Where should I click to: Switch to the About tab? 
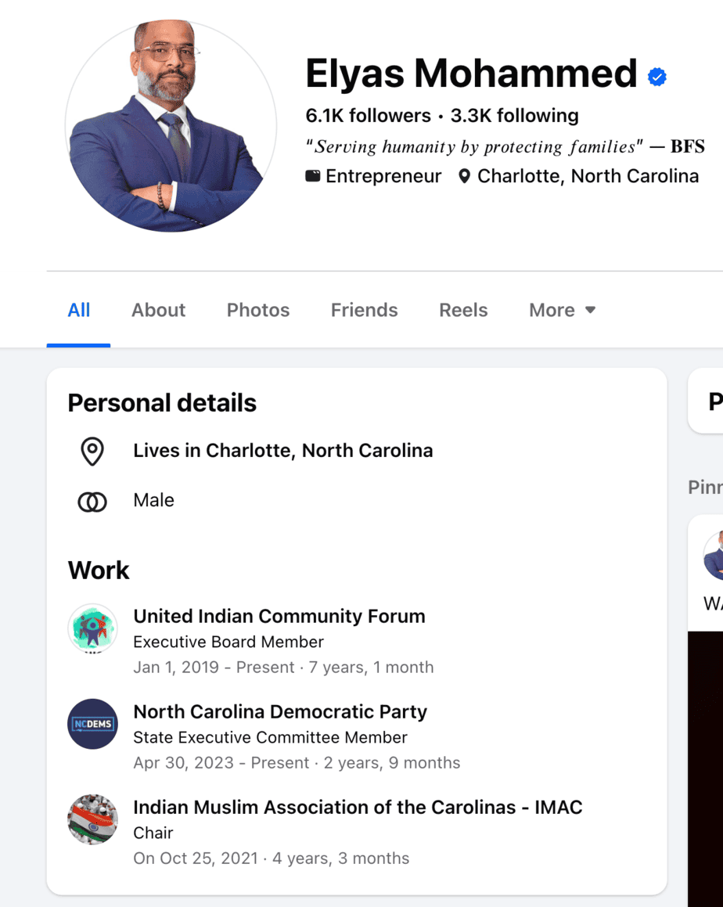[158, 311]
